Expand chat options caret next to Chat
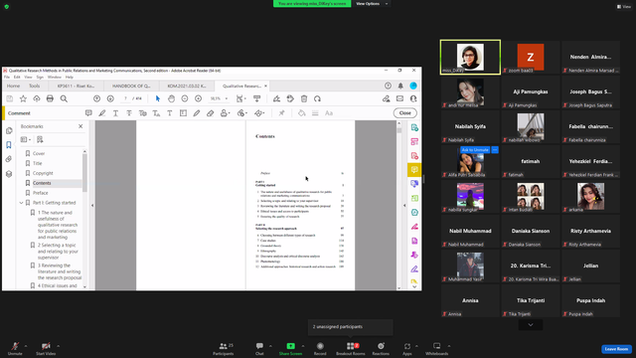 pos(270,346)
